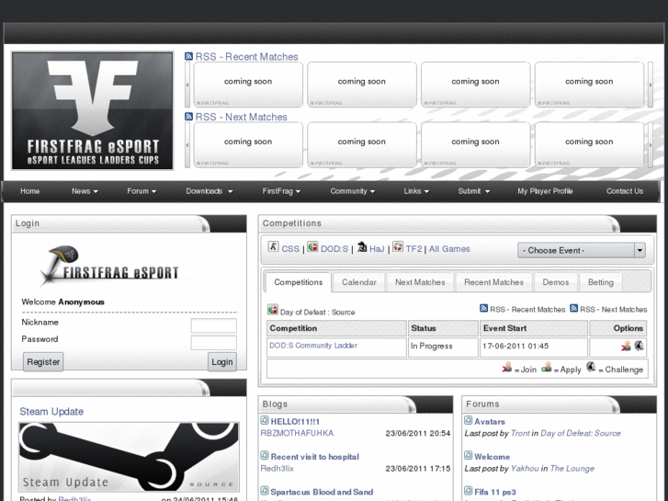Image resolution: width=668 pixels, height=501 pixels.
Task: Go to Home in navigation bar
Action: click(29, 191)
